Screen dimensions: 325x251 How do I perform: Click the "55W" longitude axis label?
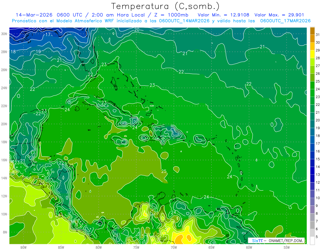point(287,247)
